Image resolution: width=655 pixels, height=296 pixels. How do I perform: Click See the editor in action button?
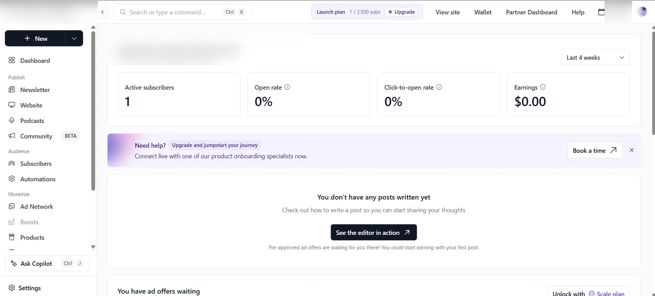point(373,232)
